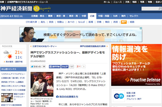Click the みん経トピックス section header

[x=13, y=69]
